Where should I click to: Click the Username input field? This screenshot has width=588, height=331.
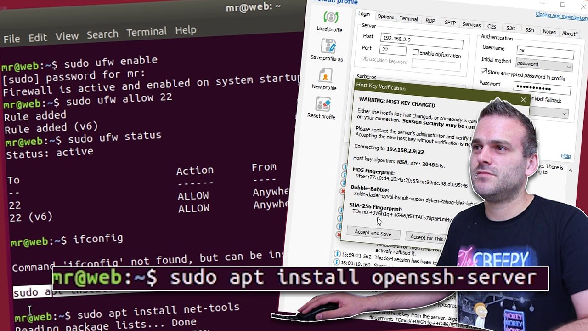tap(545, 52)
